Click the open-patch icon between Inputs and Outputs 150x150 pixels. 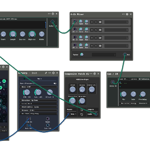[x=82, y=110]
